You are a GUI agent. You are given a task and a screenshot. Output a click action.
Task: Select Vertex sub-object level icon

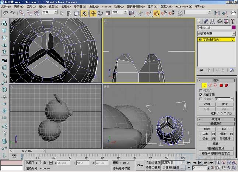point(204,85)
